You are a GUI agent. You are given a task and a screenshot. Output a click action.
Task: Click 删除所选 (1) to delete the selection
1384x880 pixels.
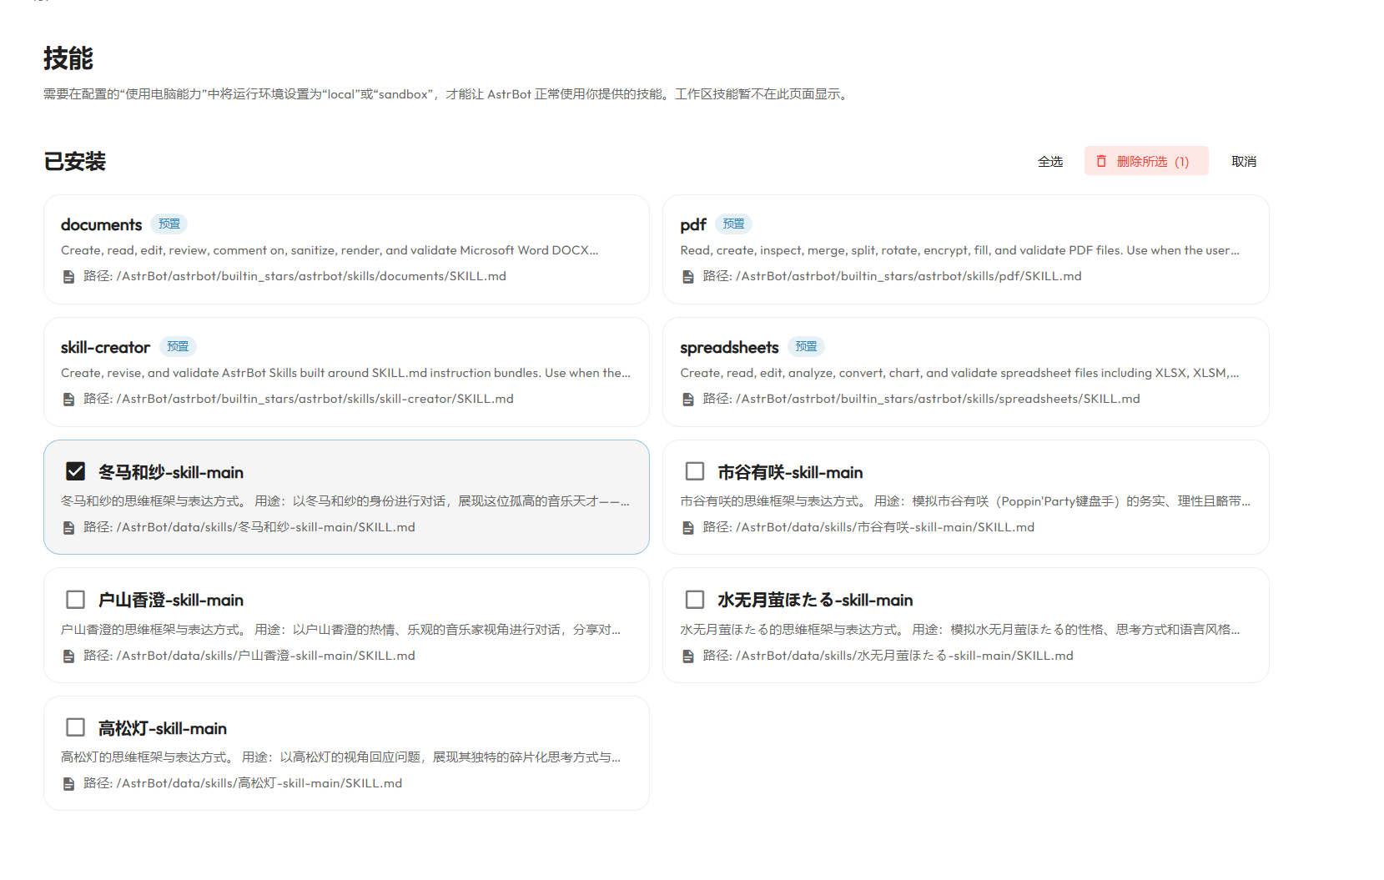click(x=1146, y=161)
